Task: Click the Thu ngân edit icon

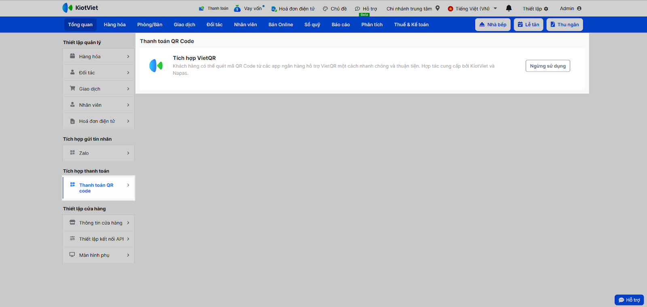Action: pos(553,25)
